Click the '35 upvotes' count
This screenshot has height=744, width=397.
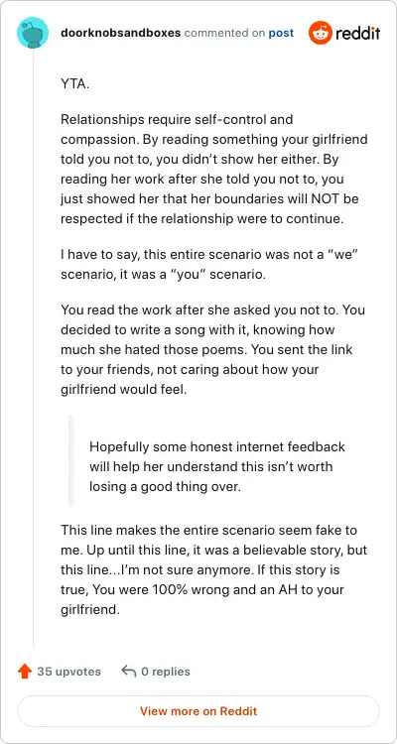68,672
